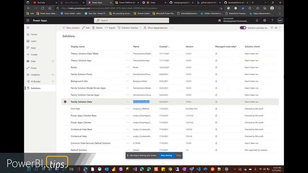Image resolution: width=308 pixels, height=173 pixels.
Task: Open more options for Family Solution Data
Action: [128, 102]
